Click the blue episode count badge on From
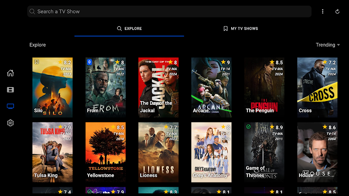Screen dimensions: 349x196 click(89, 62)
